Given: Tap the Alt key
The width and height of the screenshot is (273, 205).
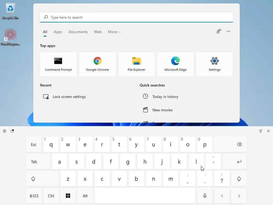Looking at the screenshot, I should [x=85, y=196].
